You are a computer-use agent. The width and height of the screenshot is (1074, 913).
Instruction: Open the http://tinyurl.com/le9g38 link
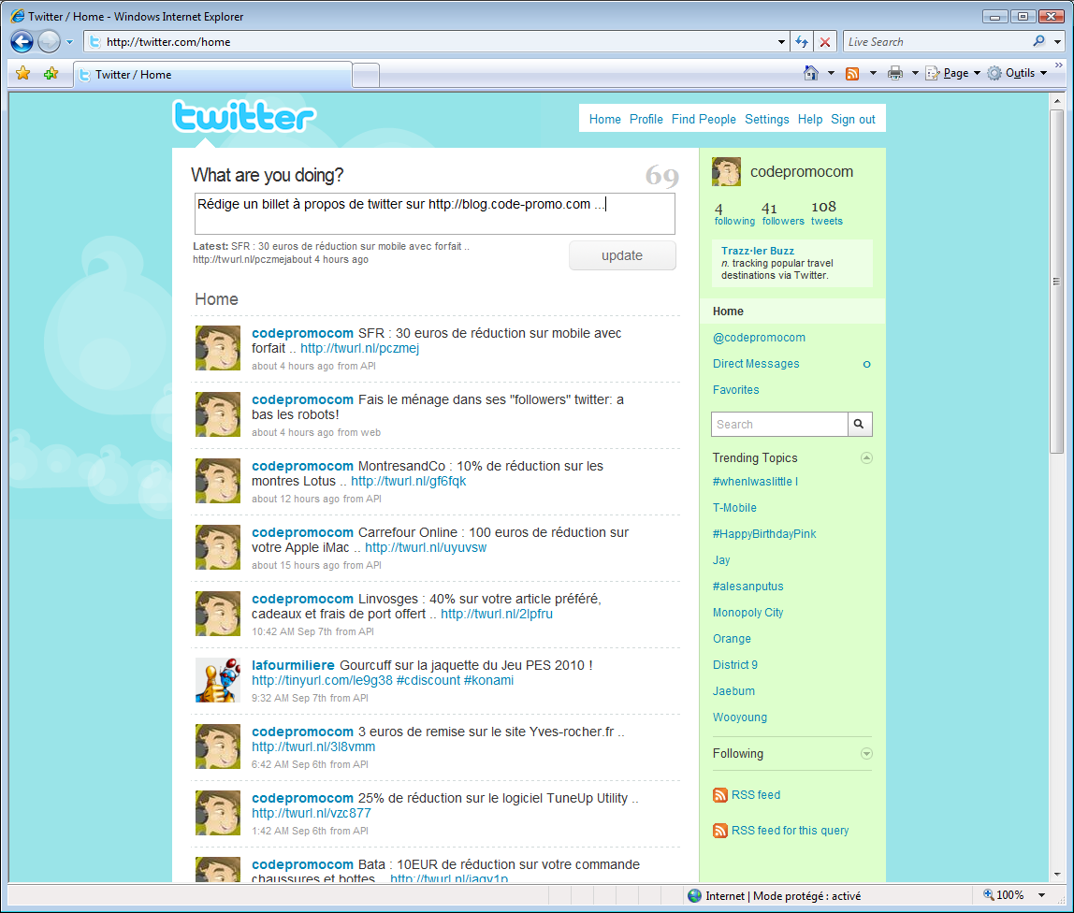(x=322, y=680)
